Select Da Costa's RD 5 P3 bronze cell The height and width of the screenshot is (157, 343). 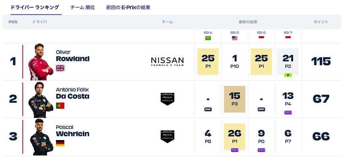coord(235,99)
